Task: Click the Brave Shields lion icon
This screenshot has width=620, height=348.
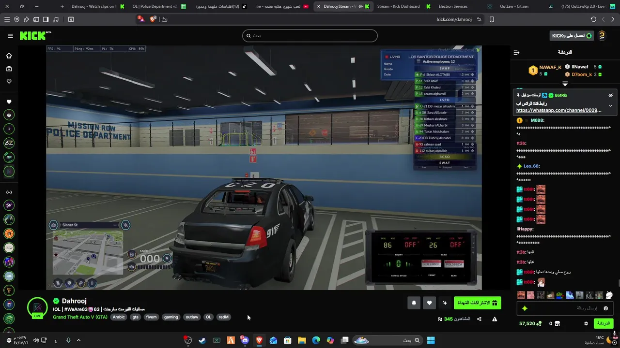Action: pos(153,19)
